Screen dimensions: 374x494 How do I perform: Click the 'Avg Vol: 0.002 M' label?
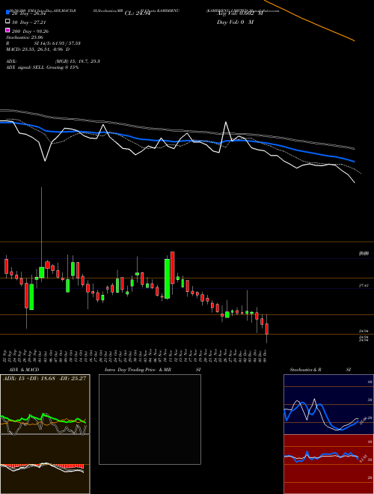[x=239, y=13]
